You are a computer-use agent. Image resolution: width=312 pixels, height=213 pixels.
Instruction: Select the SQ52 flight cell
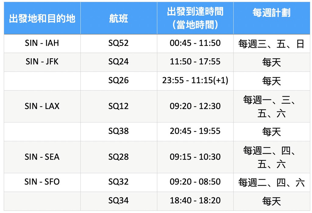(x=119, y=43)
